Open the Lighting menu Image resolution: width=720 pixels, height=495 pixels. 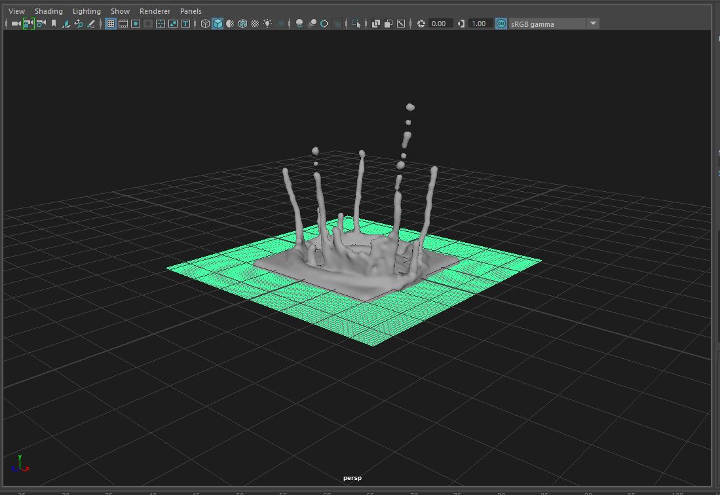tap(86, 11)
